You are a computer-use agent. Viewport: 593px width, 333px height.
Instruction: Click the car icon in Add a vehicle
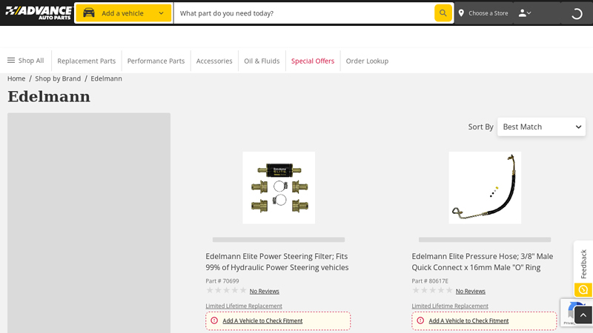[89, 13]
